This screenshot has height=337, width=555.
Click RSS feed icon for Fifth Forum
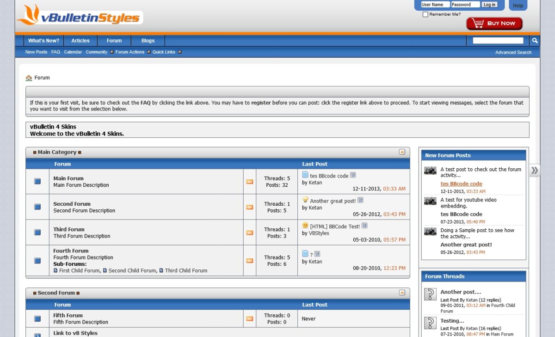tap(250, 319)
